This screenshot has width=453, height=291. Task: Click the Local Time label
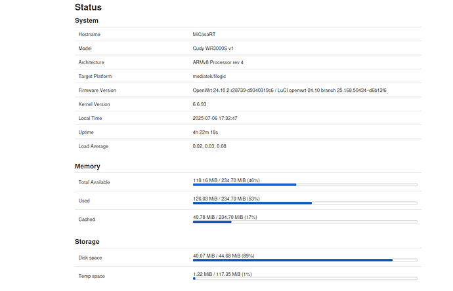[90, 118]
